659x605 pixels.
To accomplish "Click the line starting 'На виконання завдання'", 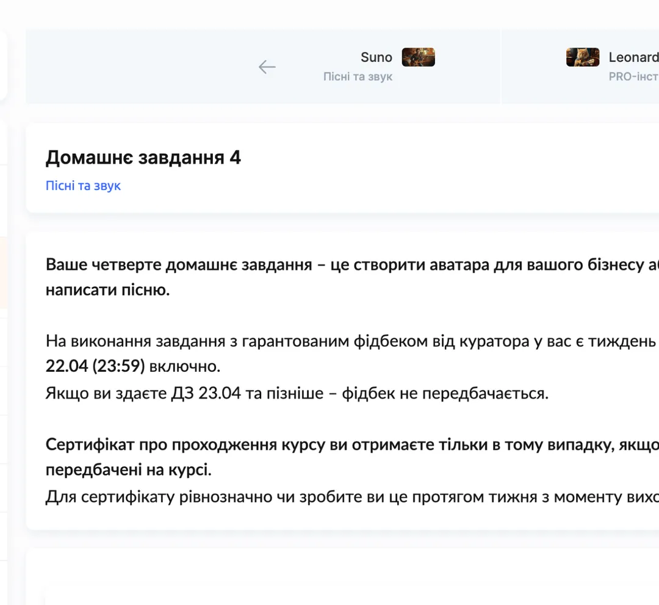I will pyautogui.click(x=351, y=341).
